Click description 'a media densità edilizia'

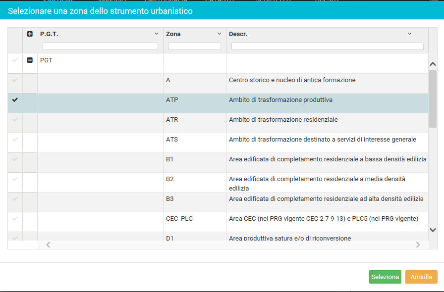[317, 184]
